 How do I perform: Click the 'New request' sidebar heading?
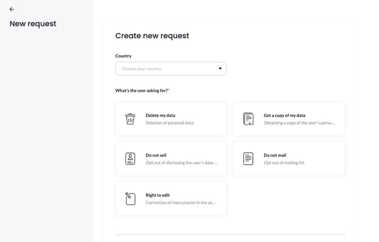pos(33,24)
